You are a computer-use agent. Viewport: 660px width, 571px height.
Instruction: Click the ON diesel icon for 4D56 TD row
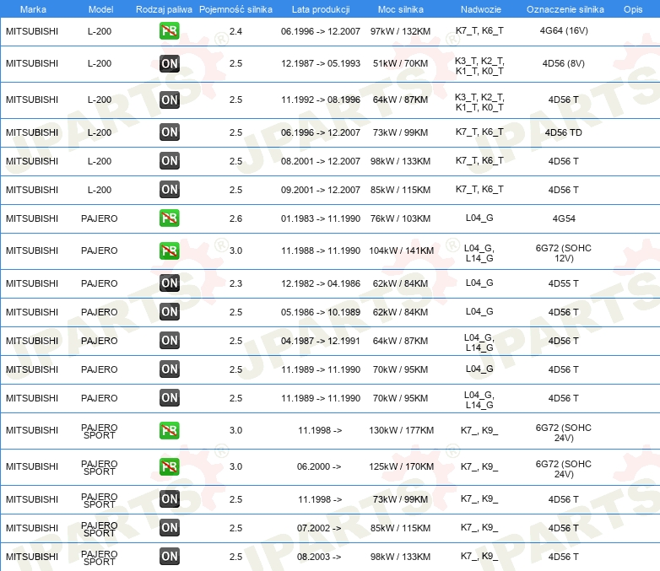coord(169,132)
